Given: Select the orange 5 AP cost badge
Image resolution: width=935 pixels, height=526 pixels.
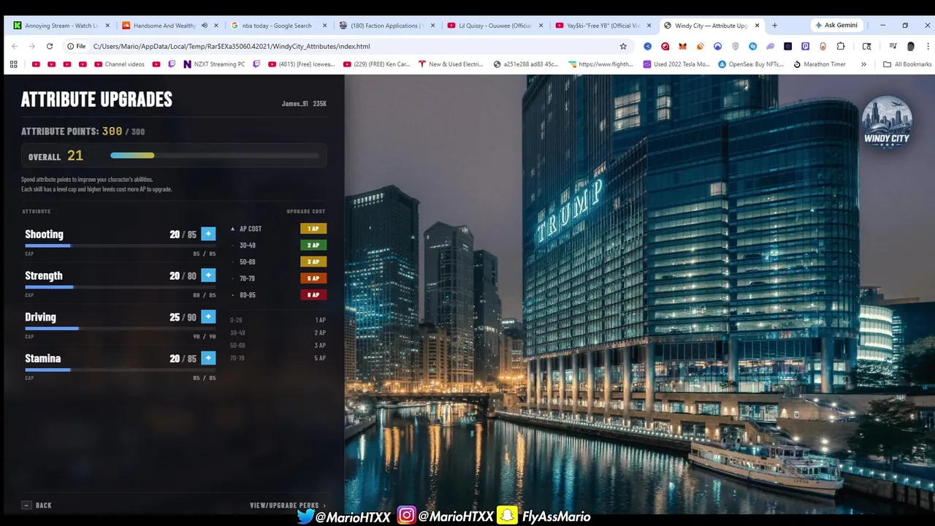Looking at the screenshot, I should pos(313,278).
